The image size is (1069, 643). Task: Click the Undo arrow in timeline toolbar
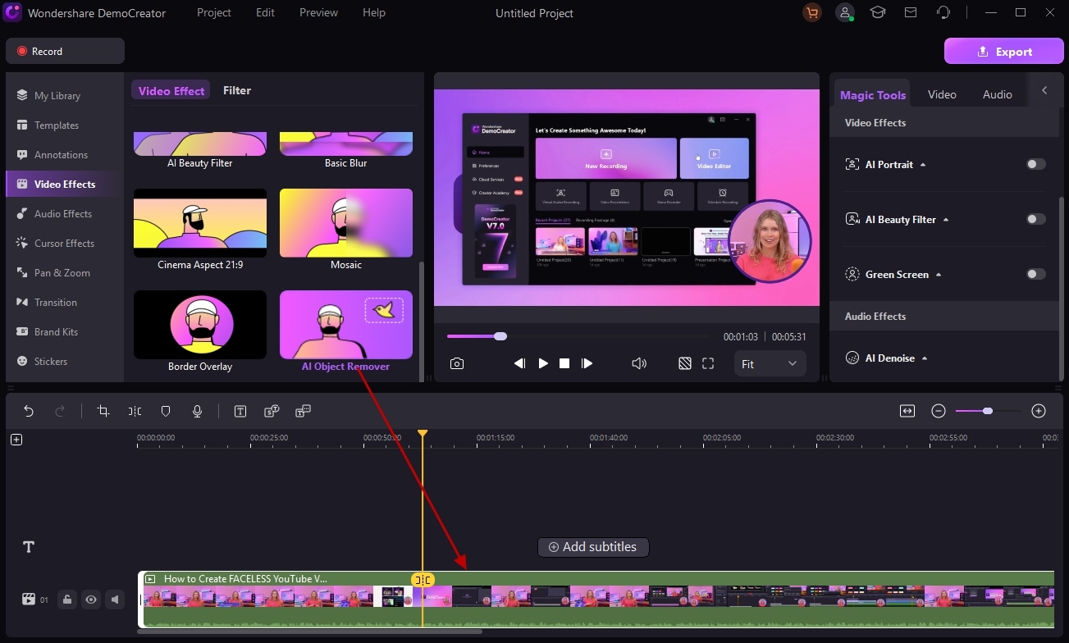point(29,411)
